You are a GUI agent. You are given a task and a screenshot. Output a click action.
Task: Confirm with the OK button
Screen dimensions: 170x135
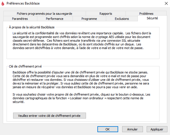108,129
